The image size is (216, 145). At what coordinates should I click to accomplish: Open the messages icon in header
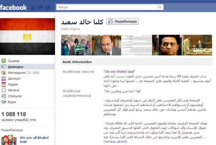40,7
